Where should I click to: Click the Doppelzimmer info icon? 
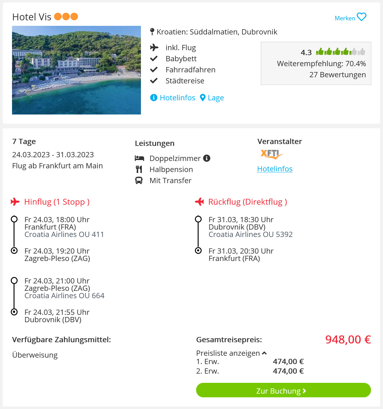(207, 158)
